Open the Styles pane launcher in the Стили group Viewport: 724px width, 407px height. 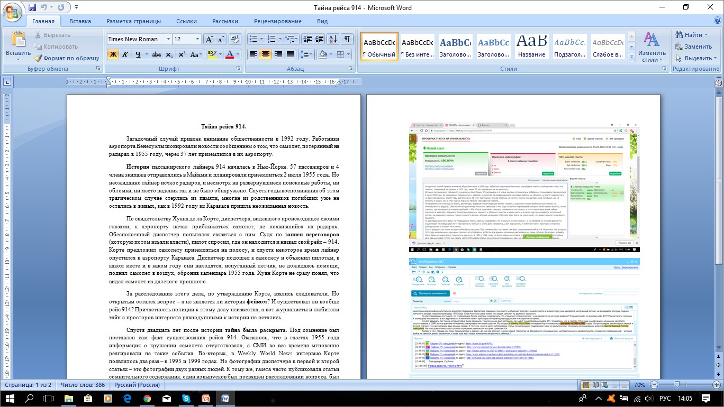pos(664,69)
